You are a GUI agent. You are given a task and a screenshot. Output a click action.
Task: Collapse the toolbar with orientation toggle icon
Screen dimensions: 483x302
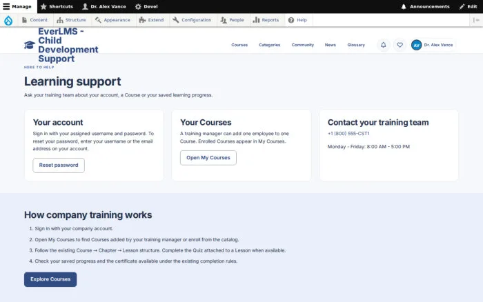[476, 20]
